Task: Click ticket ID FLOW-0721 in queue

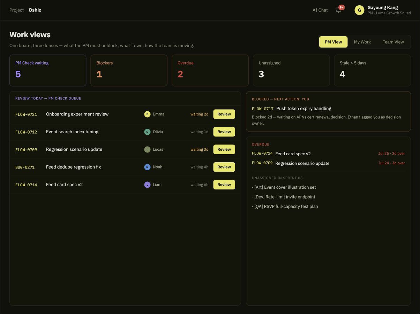Action: (x=26, y=114)
